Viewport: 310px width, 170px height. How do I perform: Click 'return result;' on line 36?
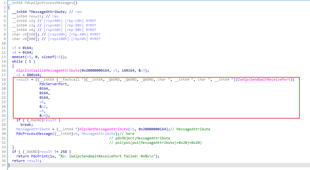27,161
